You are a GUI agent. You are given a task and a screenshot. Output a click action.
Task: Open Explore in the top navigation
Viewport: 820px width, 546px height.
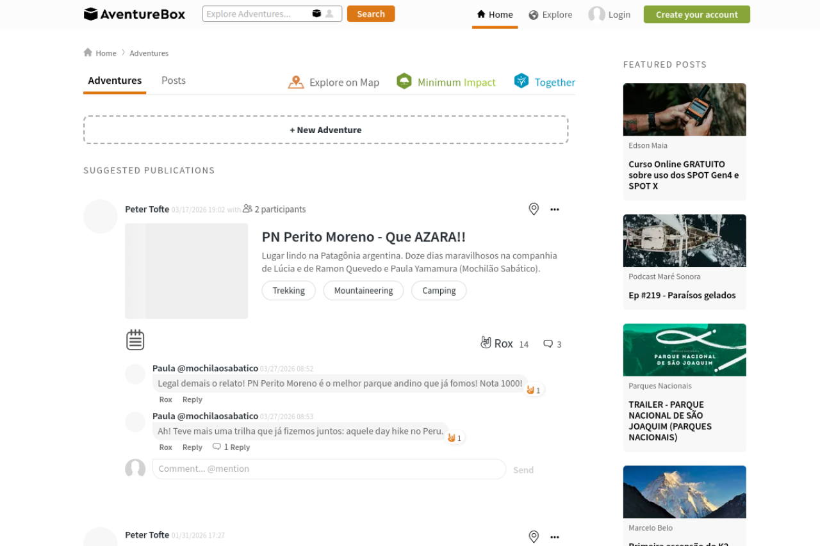tap(550, 15)
